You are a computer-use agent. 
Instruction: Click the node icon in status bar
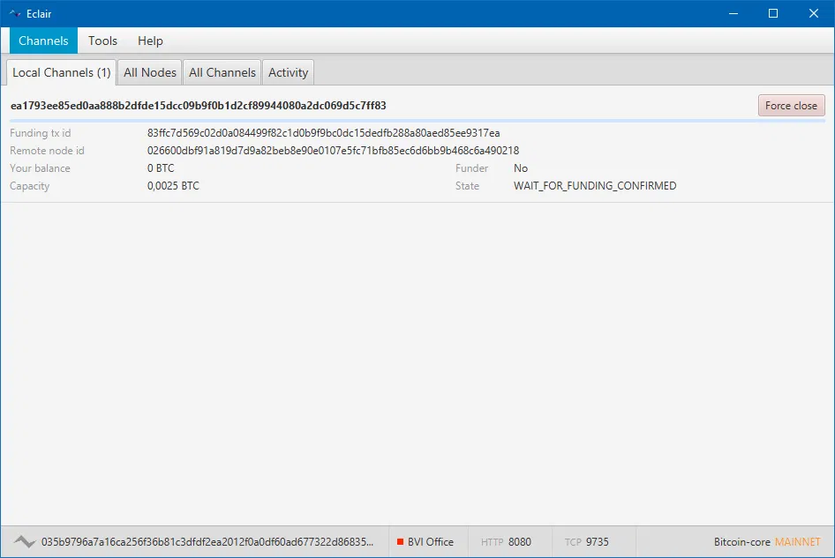pyautogui.click(x=24, y=542)
